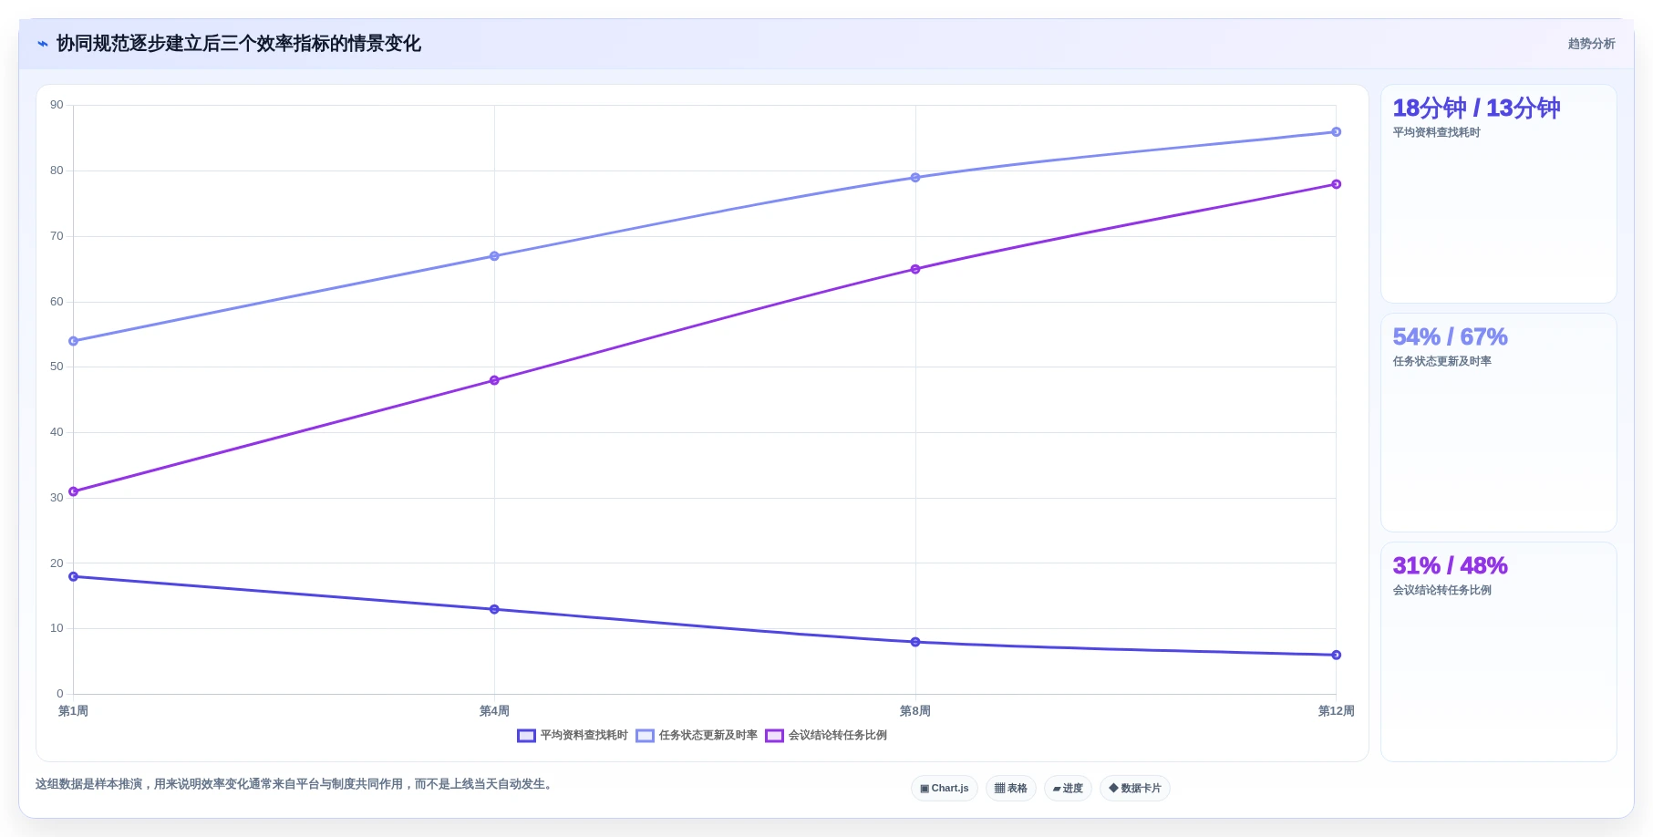Viewport: 1653px width, 837px height.
Task: Open the 31% / 48% stat card
Action: point(1498,652)
